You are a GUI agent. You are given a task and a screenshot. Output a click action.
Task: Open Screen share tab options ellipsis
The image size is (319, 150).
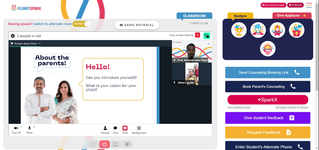pyautogui.click(x=39, y=43)
